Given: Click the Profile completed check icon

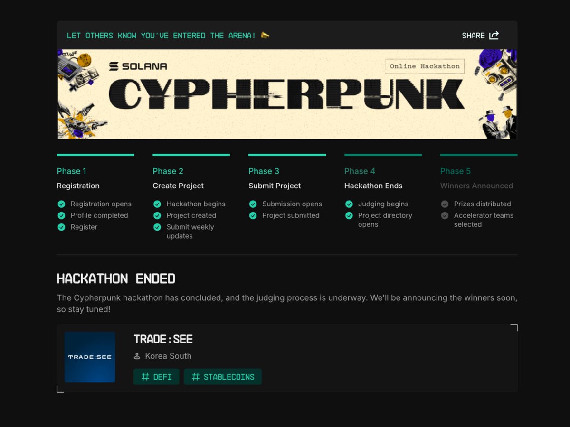Looking at the screenshot, I should pyautogui.click(x=61, y=215).
